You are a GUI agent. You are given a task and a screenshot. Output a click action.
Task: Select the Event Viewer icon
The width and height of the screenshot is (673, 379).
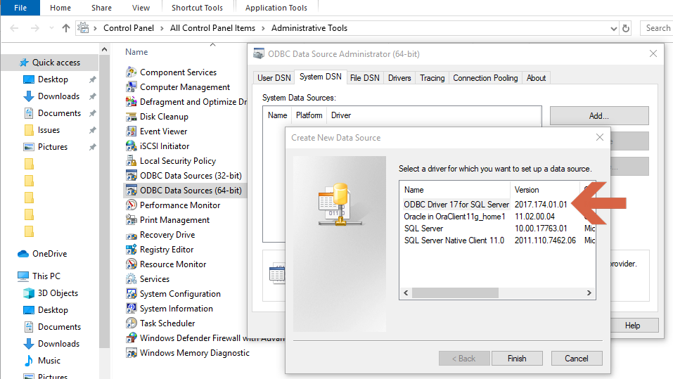[131, 131]
